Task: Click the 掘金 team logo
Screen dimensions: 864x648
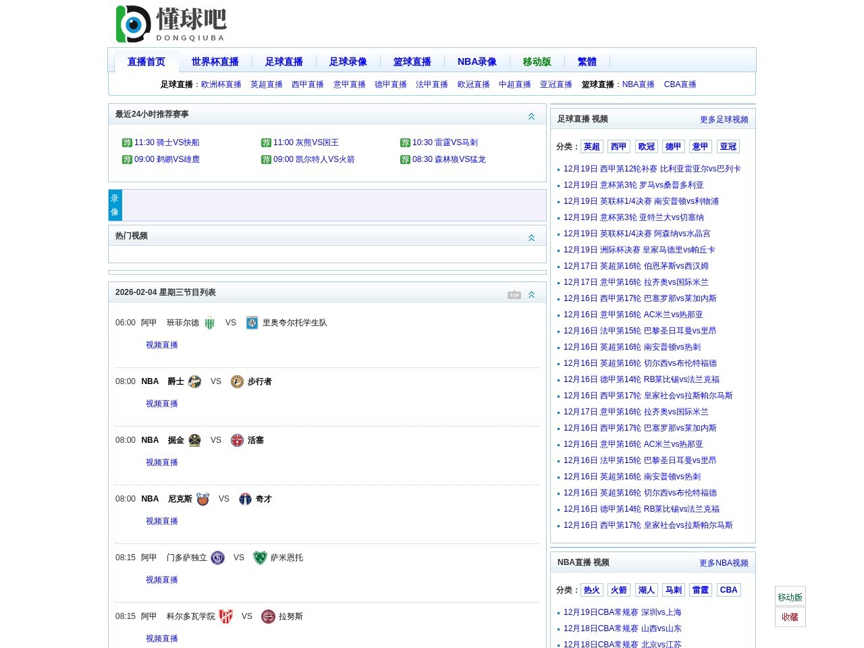Action: 194,440
